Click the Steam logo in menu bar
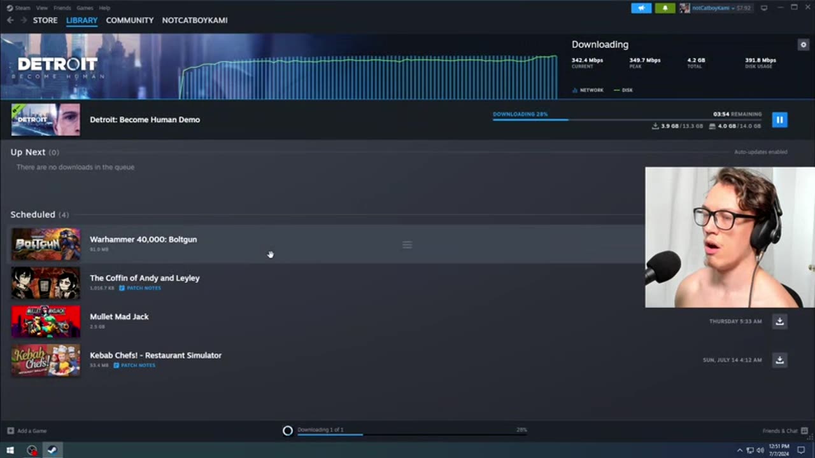The height and width of the screenshot is (458, 815). point(9,8)
